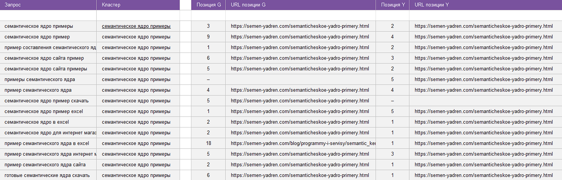Viewport: 562px width, 180px height.
Task: Click the Google position cell showing 9
Action: coord(208,37)
